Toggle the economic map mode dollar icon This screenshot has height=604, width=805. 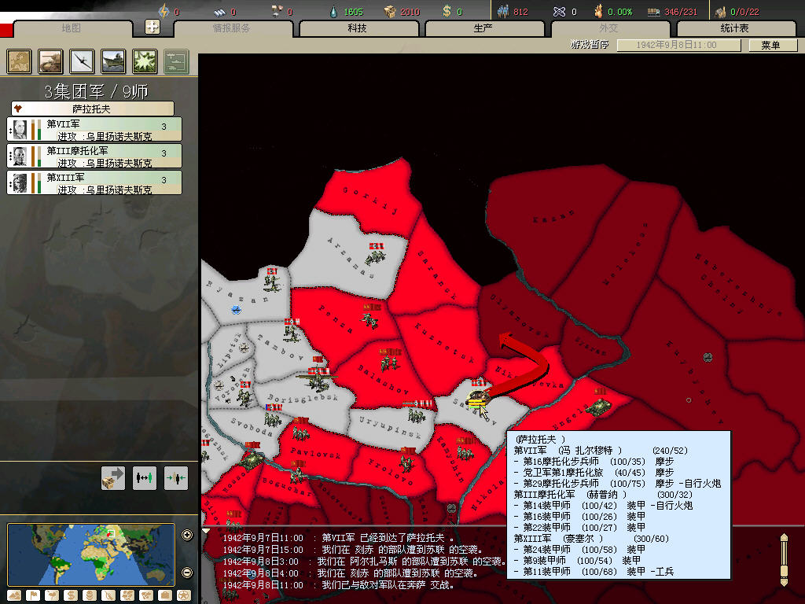click(69, 595)
